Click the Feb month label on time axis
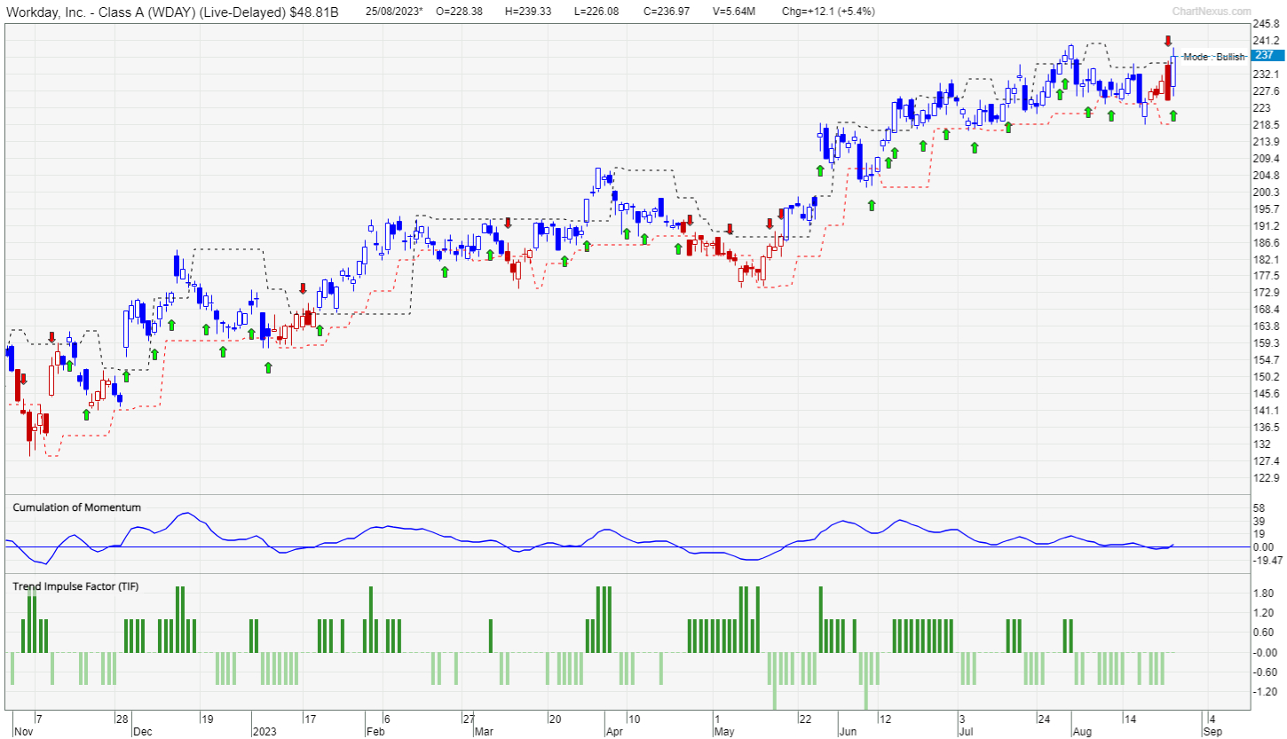1287x739 pixels. click(375, 732)
